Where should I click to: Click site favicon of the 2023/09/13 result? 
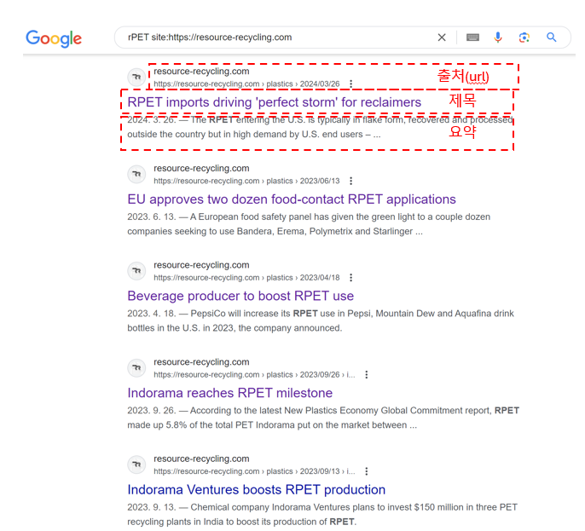[x=136, y=465]
